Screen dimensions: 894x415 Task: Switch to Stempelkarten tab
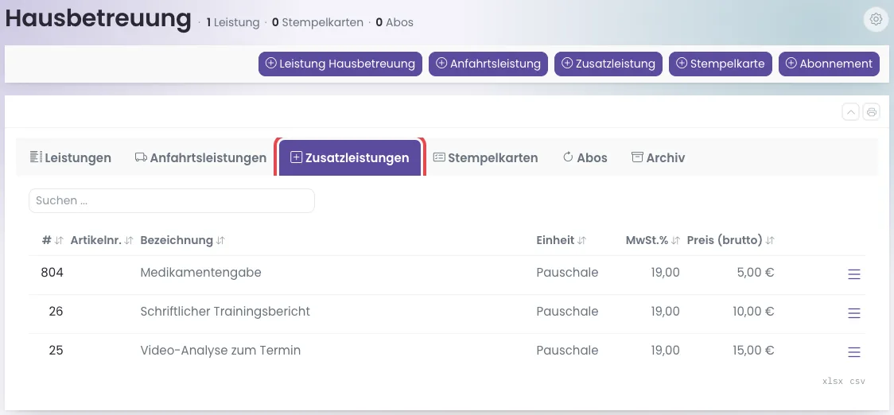click(486, 158)
